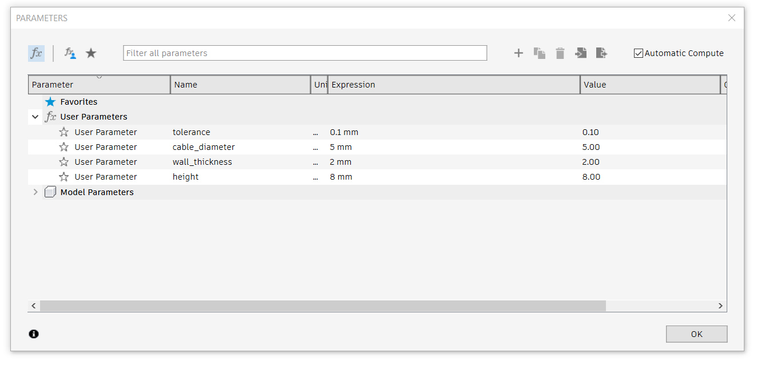The image size is (757, 365).
Task: Click the 0.1 mm expression cell
Action: [x=454, y=132]
